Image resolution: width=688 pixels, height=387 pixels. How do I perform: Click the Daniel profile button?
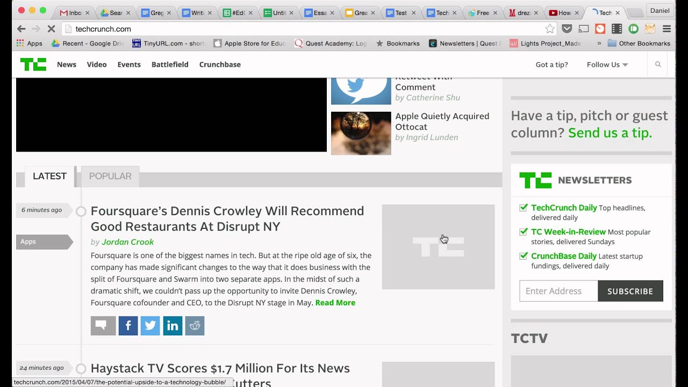pyautogui.click(x=660, y=11)
